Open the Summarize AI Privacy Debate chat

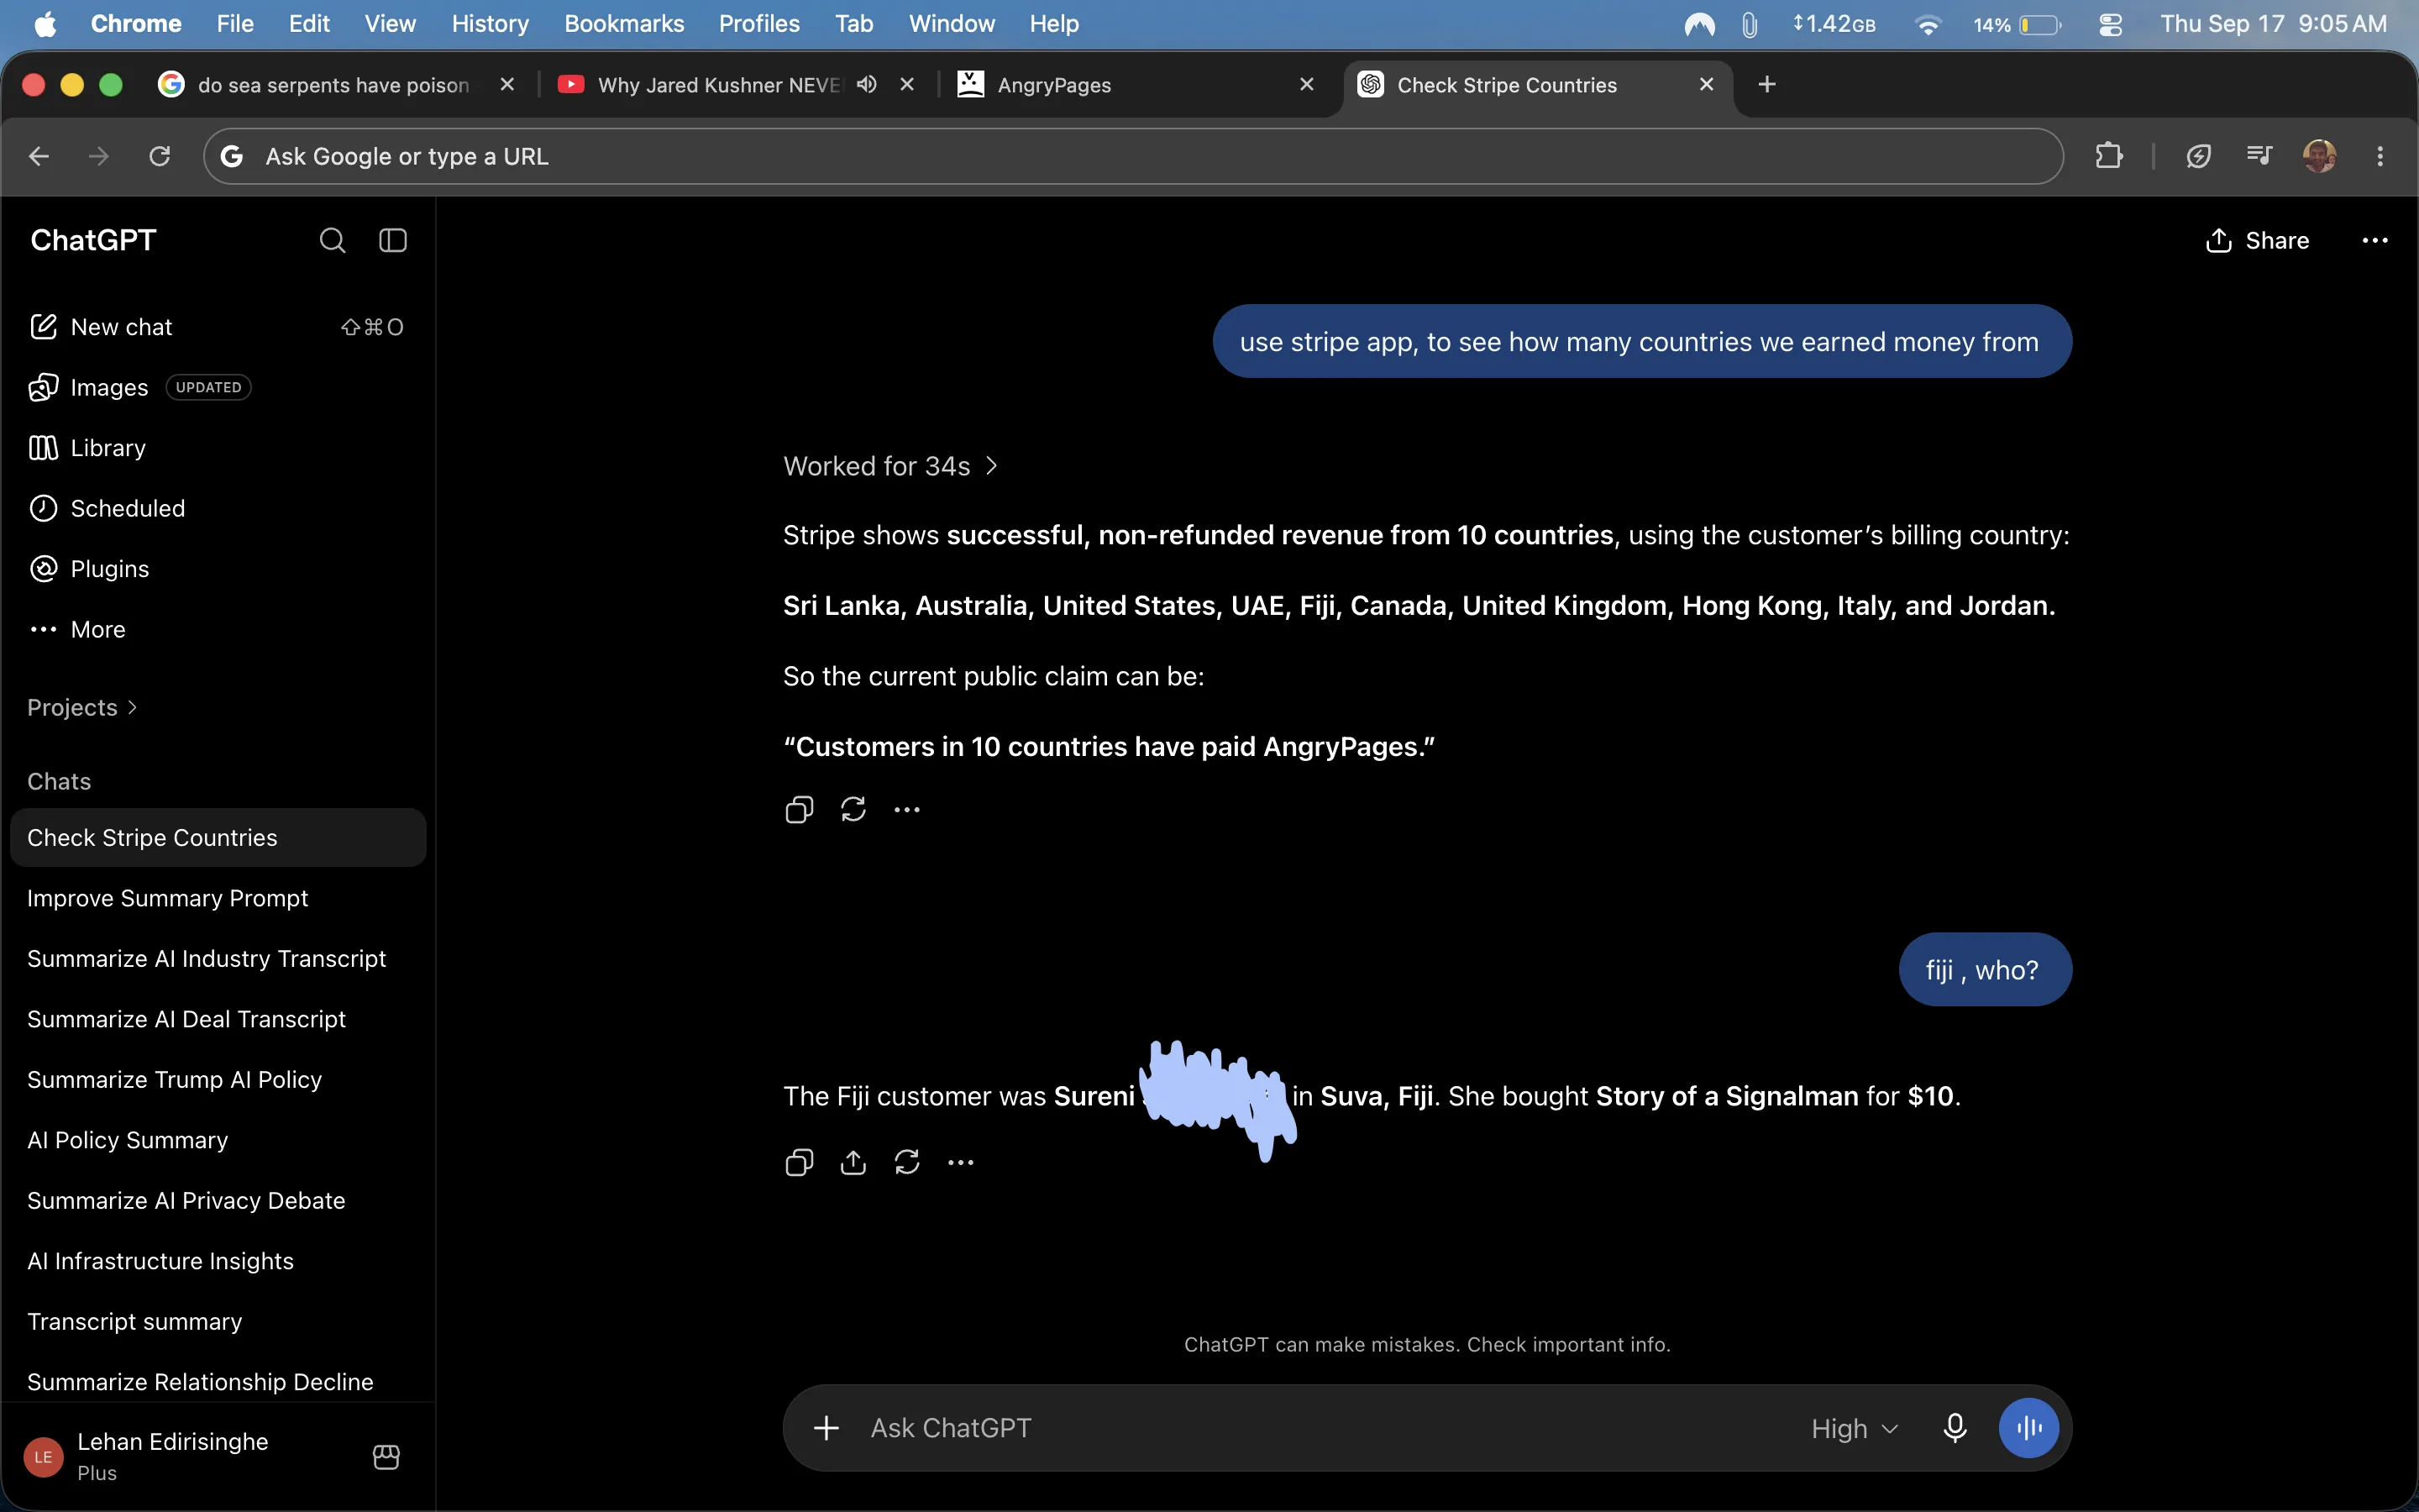tap(217, 1200)
